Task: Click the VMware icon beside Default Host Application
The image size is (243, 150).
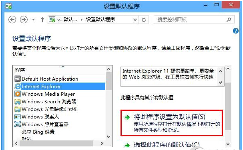Action: pos(18,79)
